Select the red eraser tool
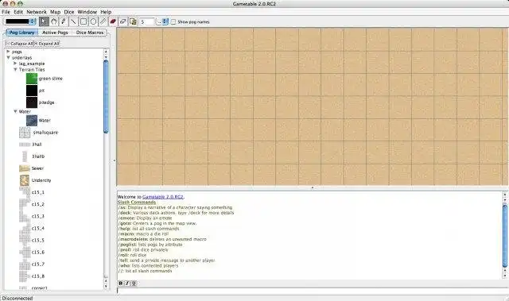 [113, 21]
